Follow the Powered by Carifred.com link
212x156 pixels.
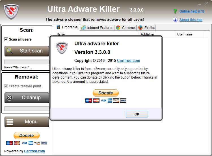[34, 151]
